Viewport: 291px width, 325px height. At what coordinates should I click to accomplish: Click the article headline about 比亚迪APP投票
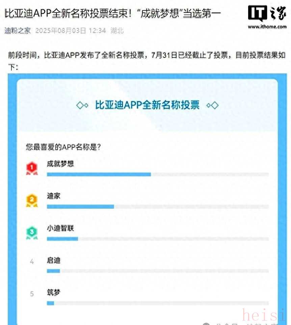click(113, 14)
